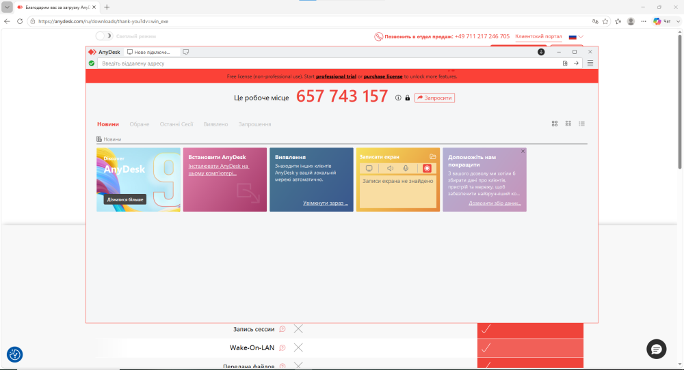
Task: Switch to Нове підключення session tab
Action: point(152,52)
